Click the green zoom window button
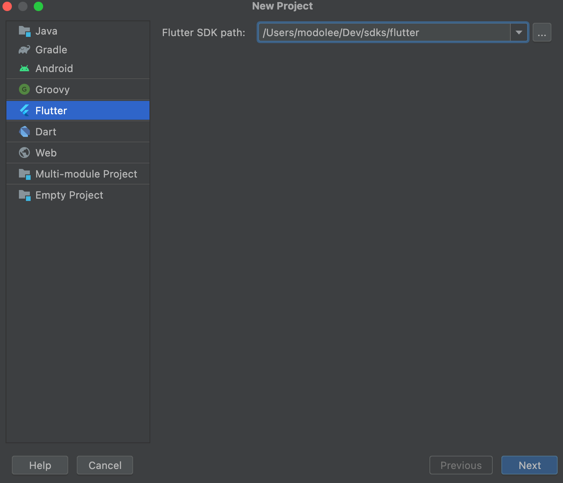The height and width of the screenshot is (483, 563). (39, 6)
